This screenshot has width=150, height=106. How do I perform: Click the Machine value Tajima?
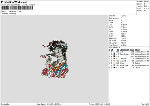pos(123,16)
